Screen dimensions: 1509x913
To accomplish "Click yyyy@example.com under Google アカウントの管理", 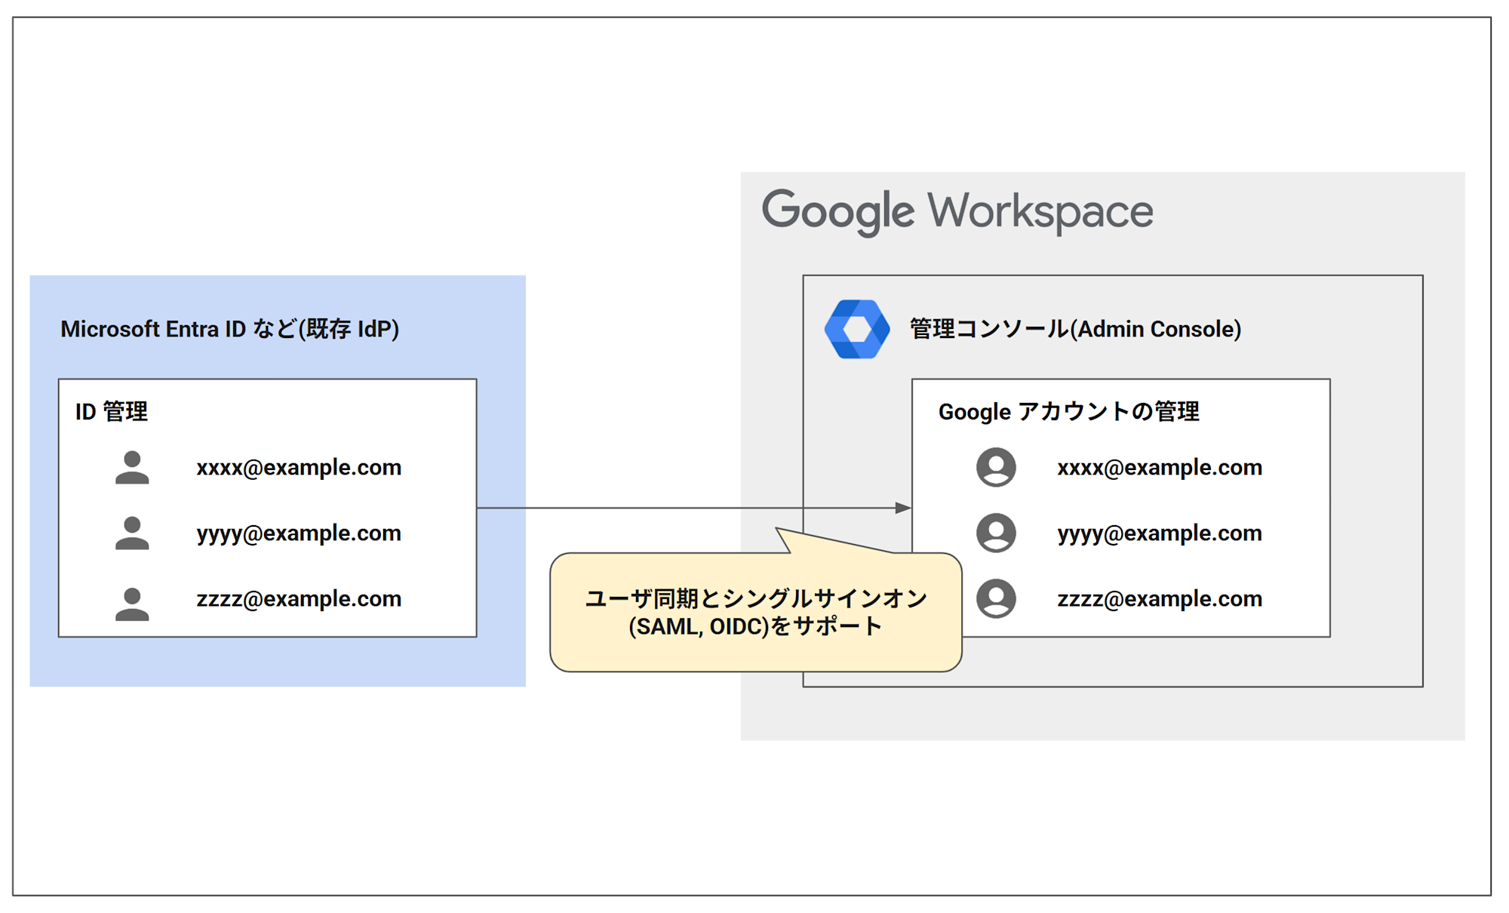I will click(x=1160, y=533).
